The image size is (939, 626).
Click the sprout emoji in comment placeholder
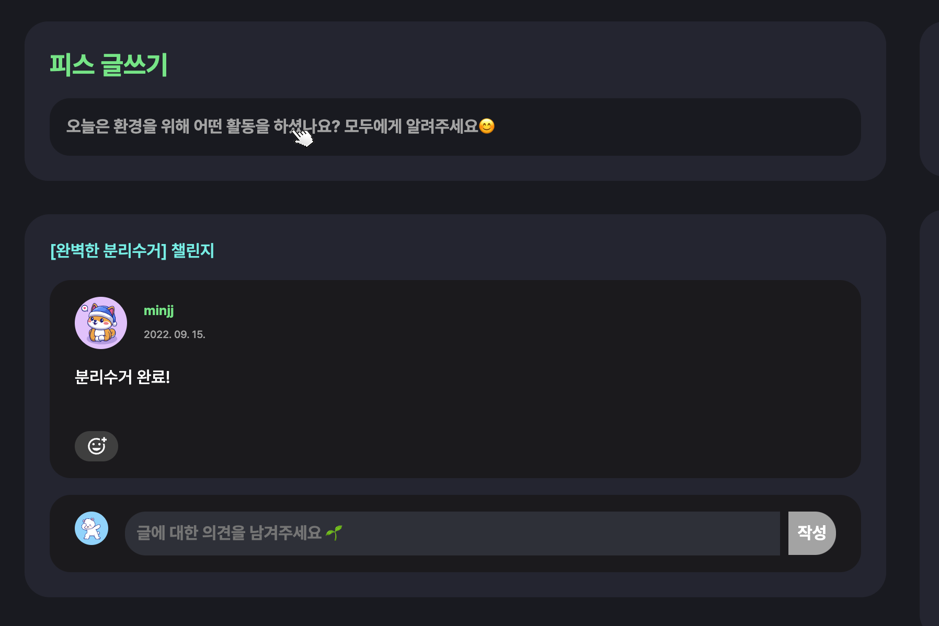334,533
